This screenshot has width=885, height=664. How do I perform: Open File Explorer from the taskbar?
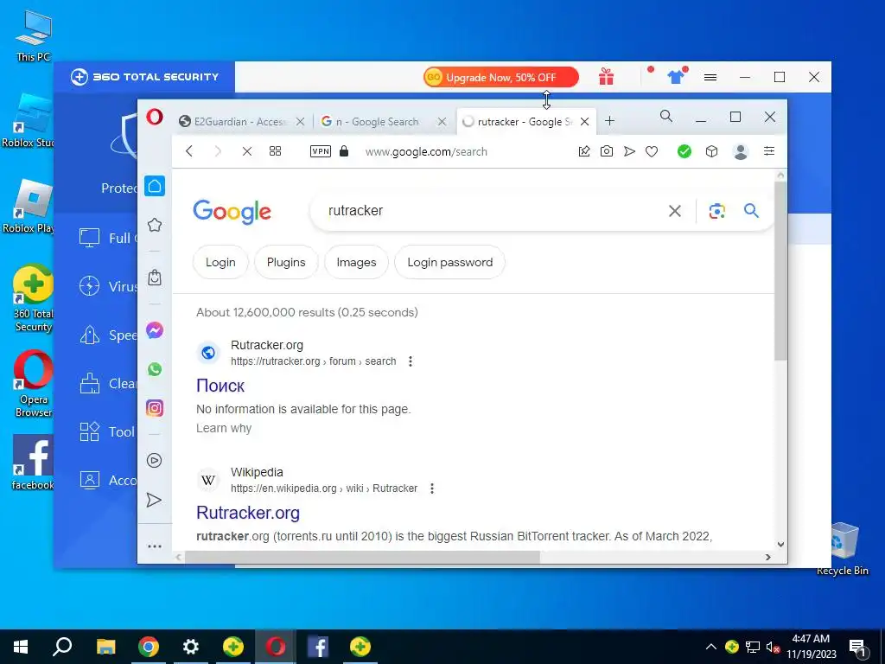click(x=105, y=647)
